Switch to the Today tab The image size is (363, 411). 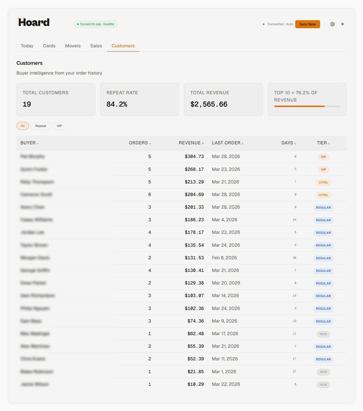27,46
